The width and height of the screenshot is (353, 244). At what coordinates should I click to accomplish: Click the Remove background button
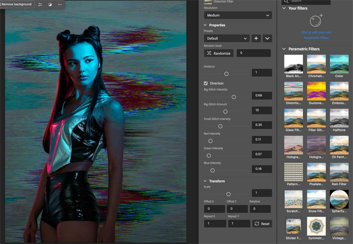click(16, 4)
